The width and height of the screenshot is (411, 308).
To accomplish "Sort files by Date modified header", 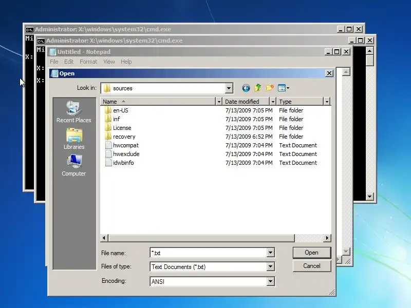I will (246, 101).
